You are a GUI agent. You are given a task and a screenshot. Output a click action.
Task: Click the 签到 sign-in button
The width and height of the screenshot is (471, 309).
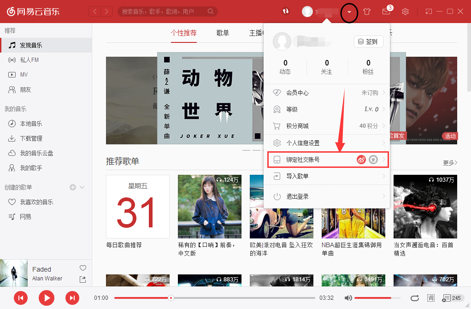[368, 41]
